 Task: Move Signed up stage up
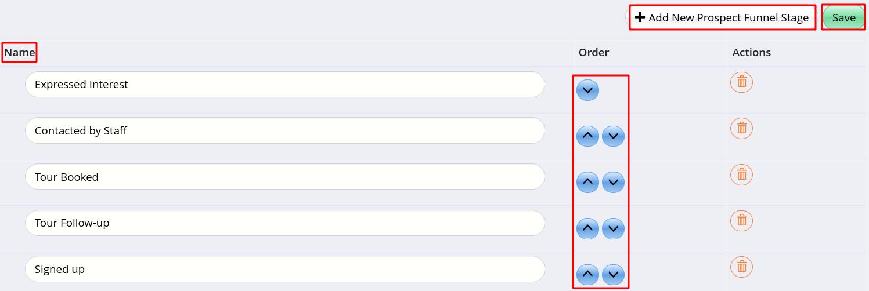point(587,274)
